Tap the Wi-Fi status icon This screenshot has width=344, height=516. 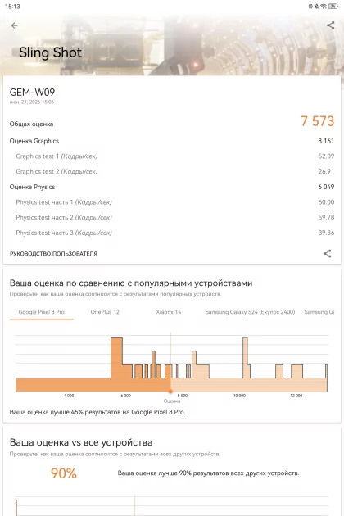tap(324, 6)
